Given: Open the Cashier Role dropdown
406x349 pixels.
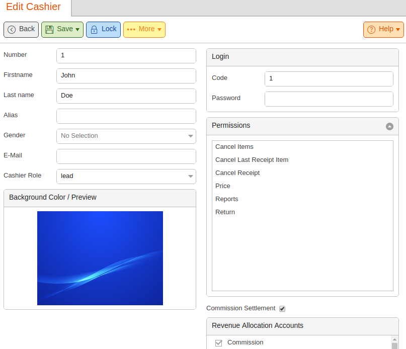Looking at the screenshot, I should pos(126,177).
